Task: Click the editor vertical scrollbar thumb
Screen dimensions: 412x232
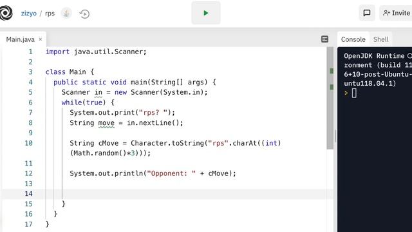Action: click(330, 98)
